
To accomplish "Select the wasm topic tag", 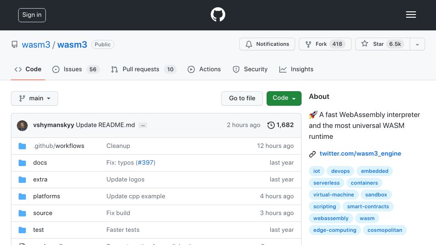I will [367, 218].
